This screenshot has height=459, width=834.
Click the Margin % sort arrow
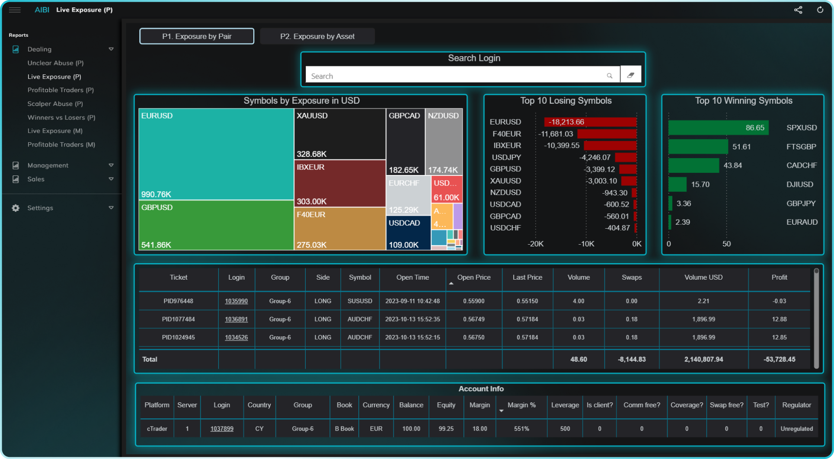click(x=501, y=411)
